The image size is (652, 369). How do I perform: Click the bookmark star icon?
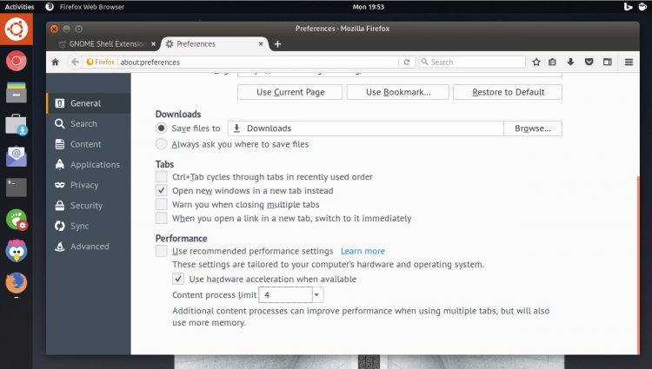[536, 62]
